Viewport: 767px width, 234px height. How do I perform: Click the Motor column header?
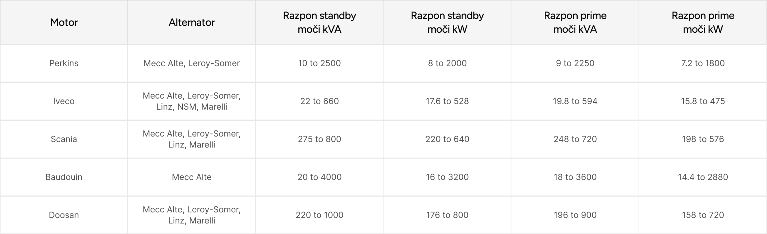pos(64,22)
